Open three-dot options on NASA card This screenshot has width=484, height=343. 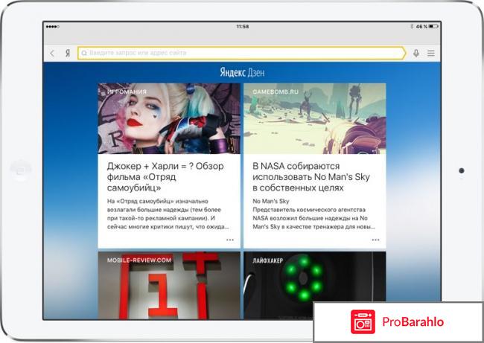[376, 240]
